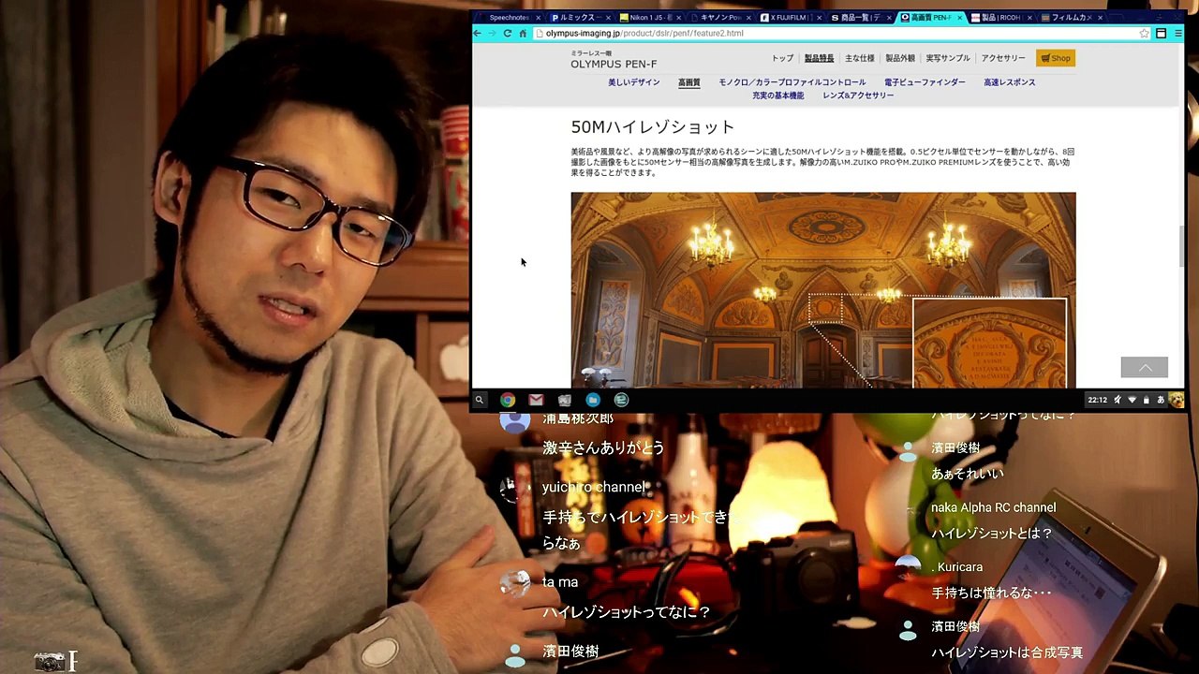This screenshot has width=1199, height=674.
Task: Close the active 高画質 PEN-F tab
Action: 960,17
